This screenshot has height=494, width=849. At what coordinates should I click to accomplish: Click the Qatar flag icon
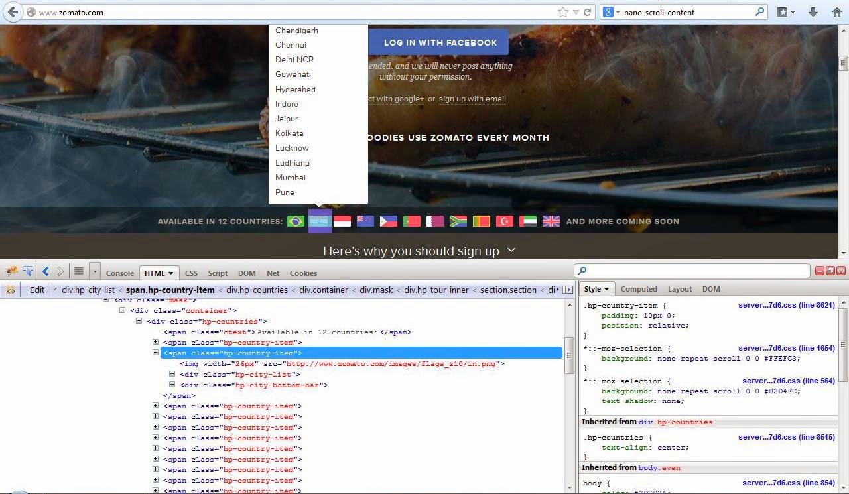(435, 221)
